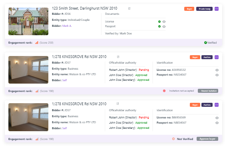Click the green Verified status icon
This screenshot has height=148, width=227.
point(205,43)
